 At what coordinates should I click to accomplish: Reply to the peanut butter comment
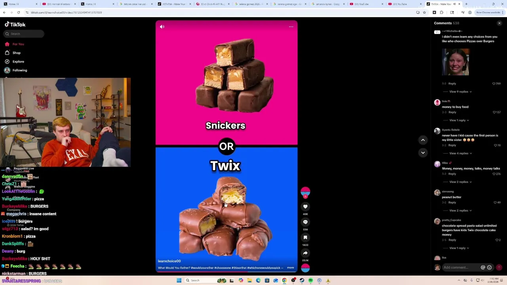tap(452, 203)
